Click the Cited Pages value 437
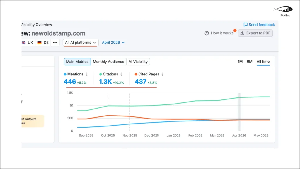The height and width of the screenshot is (169, 300). click(141, 82)
